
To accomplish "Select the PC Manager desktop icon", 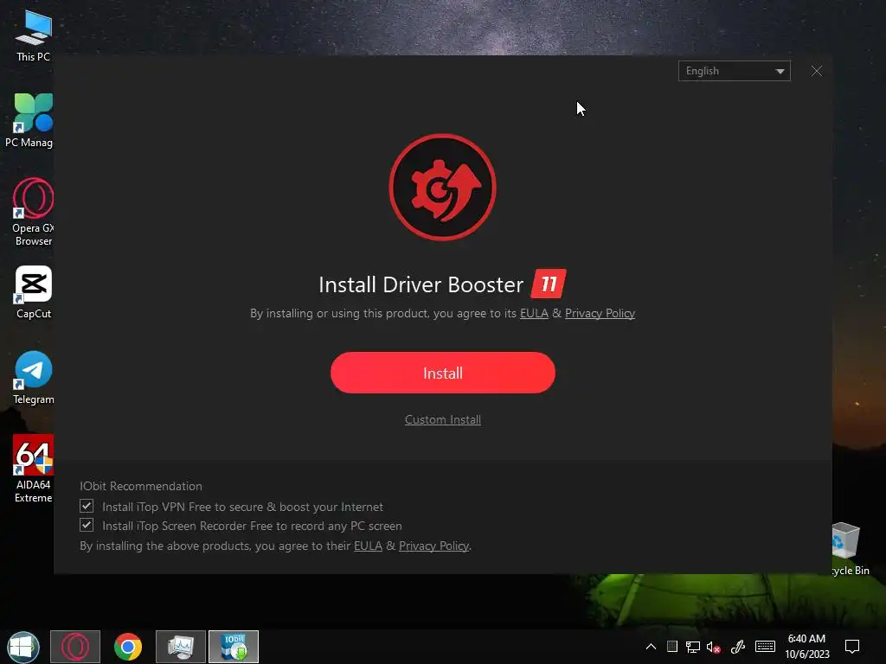I will 29,120.
